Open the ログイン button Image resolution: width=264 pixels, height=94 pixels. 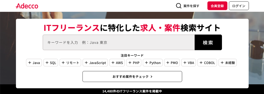click(239, 6)
